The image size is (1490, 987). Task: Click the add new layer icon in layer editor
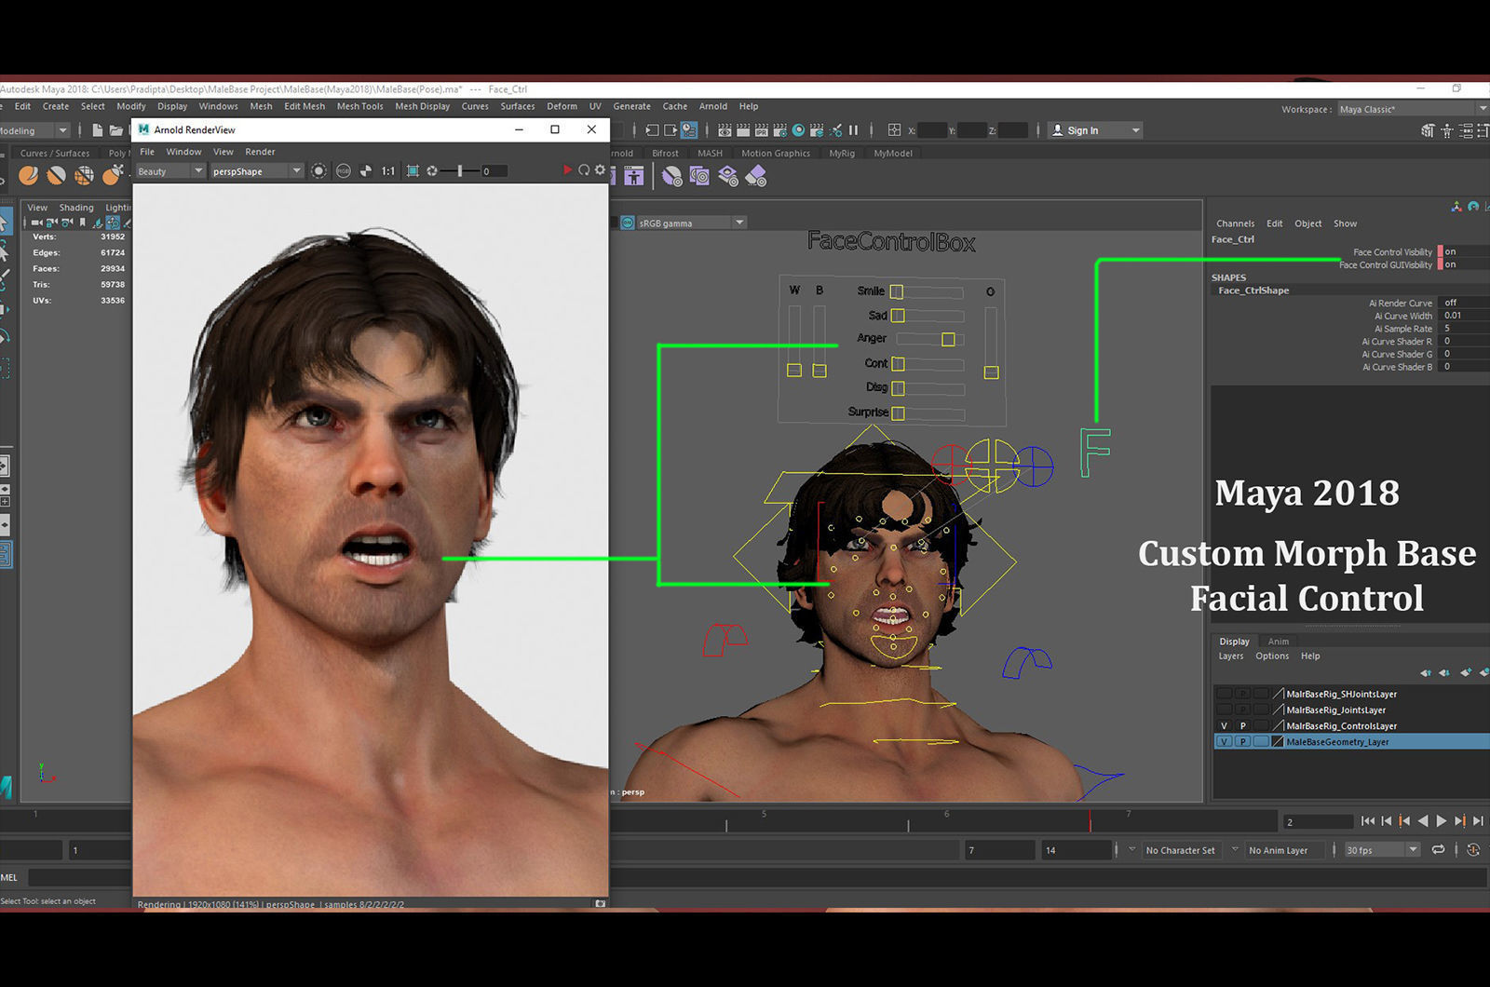1466,672
